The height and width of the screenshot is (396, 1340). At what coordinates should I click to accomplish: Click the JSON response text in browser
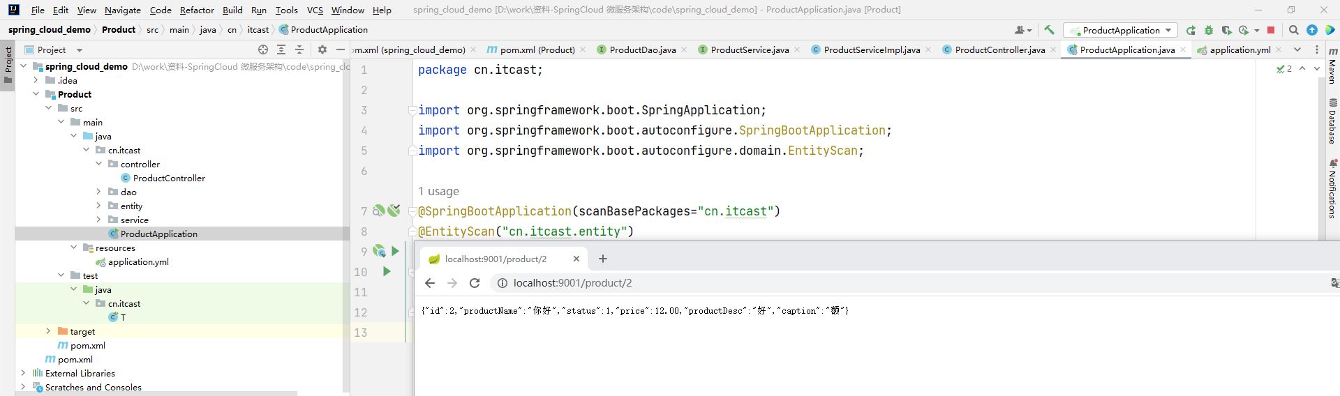(635, 311)
